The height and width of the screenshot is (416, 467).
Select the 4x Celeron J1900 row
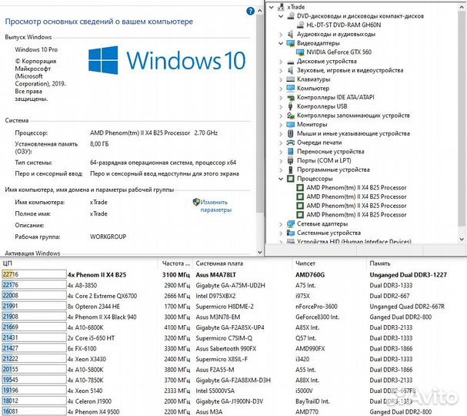[234, 401]
